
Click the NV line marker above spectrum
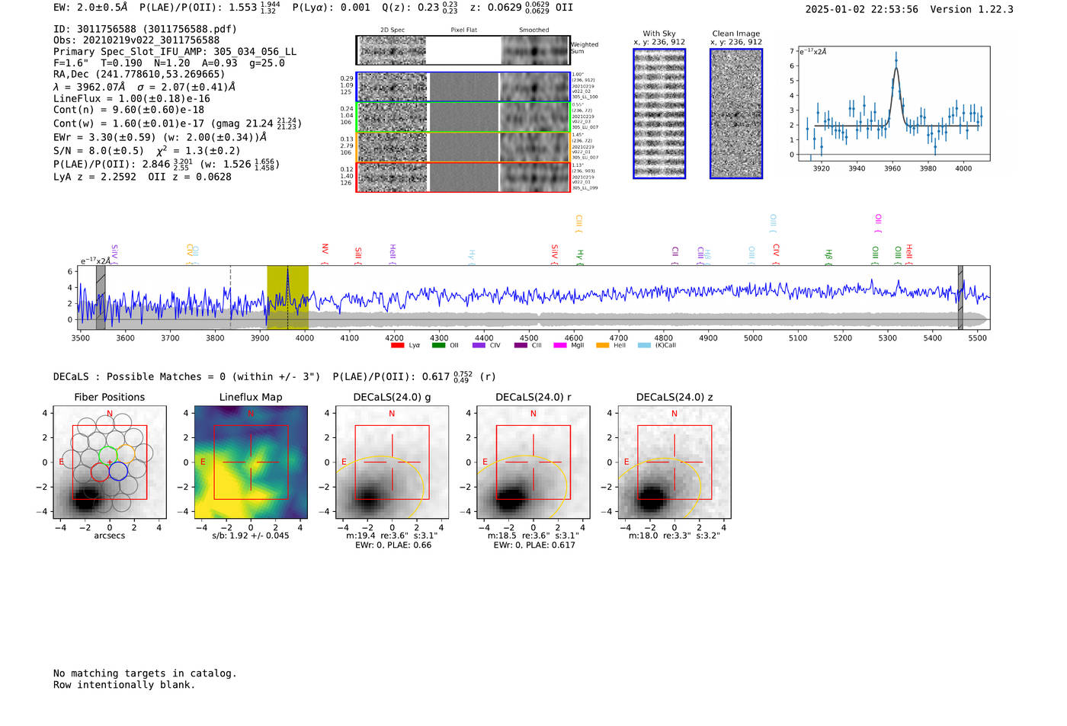coord(325,254)
